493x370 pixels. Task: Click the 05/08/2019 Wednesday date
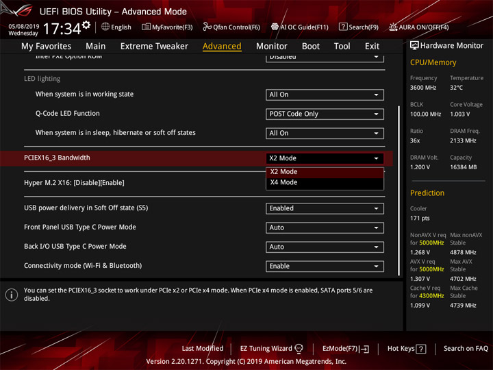(x=23, y=30)
